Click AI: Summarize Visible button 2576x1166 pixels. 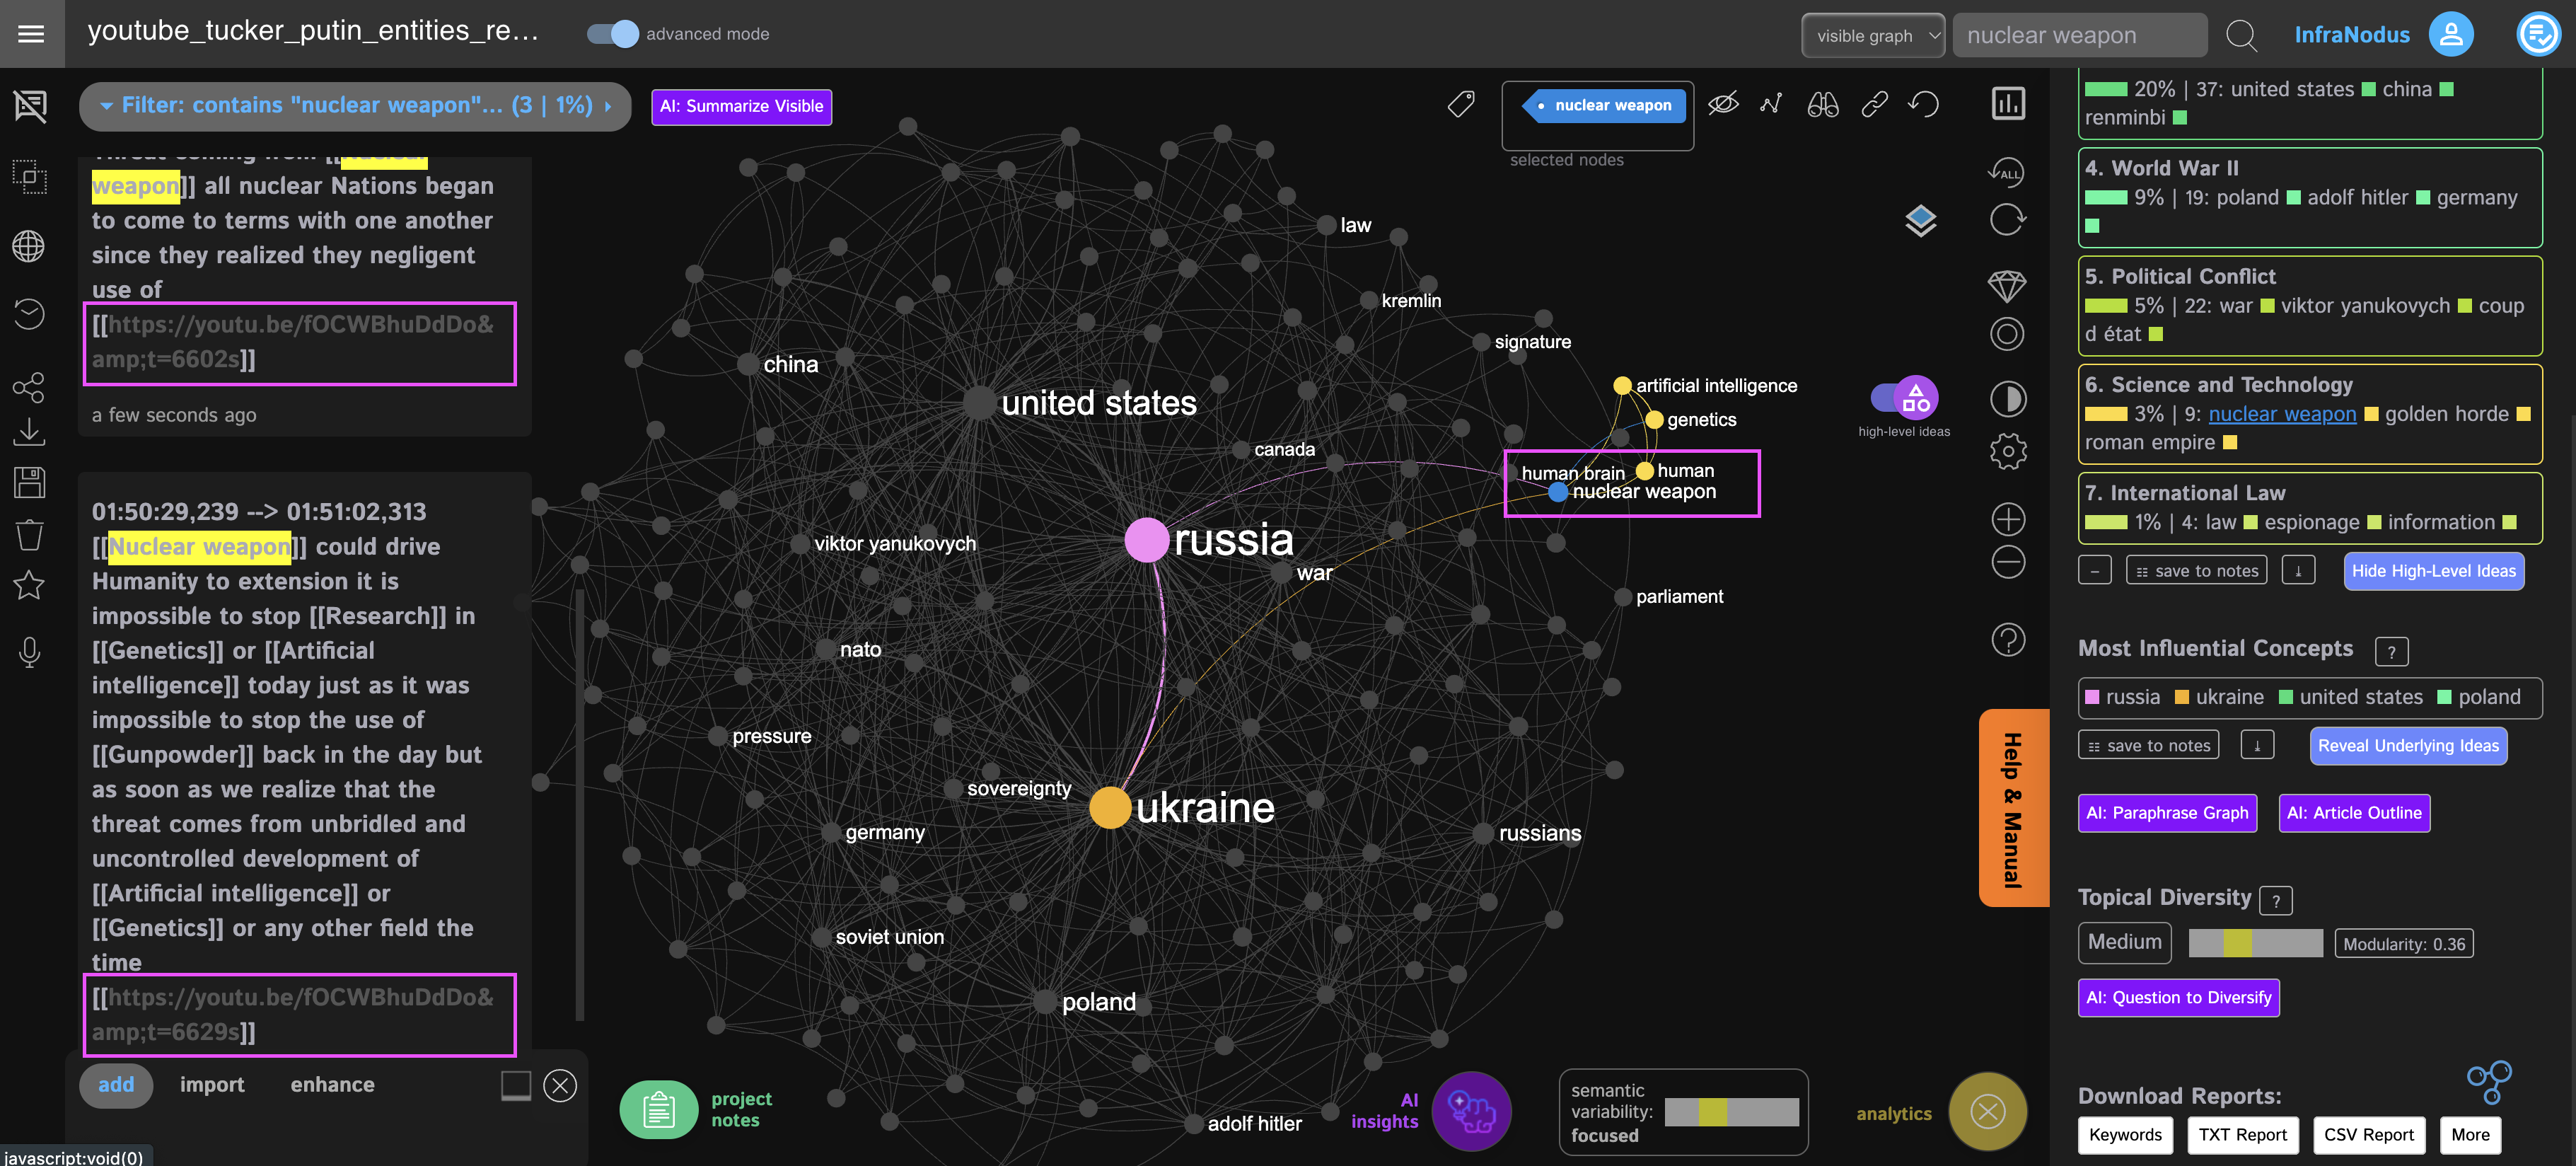(x=741, y=106)
